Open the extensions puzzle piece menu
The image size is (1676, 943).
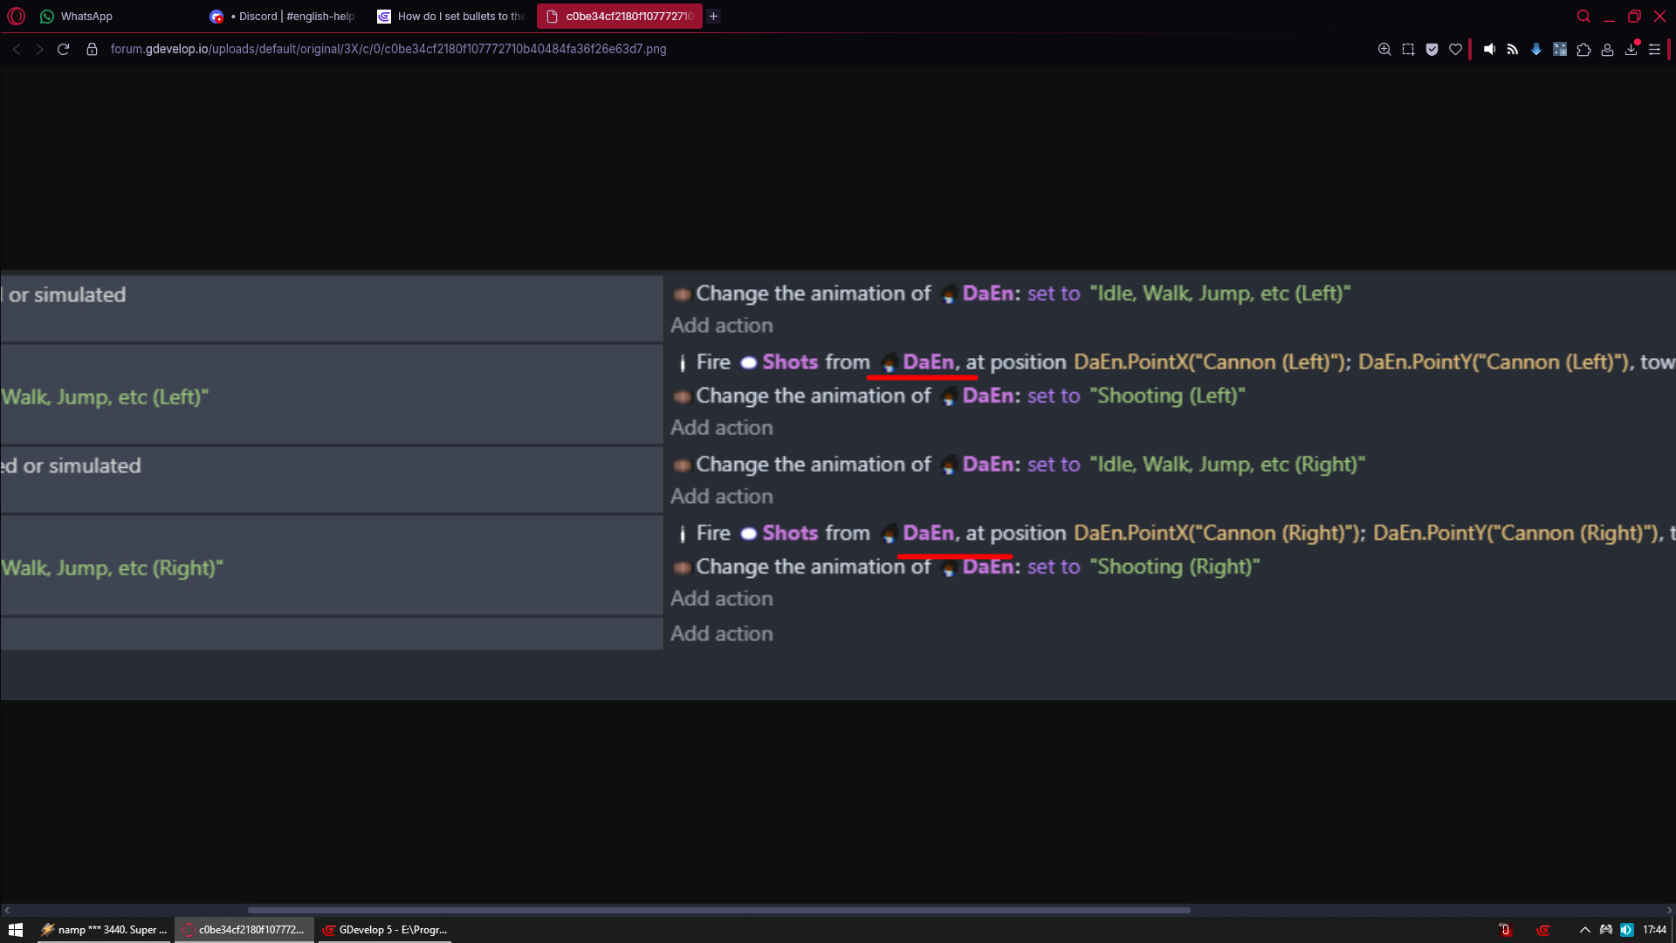click(x=1583, y=50)
